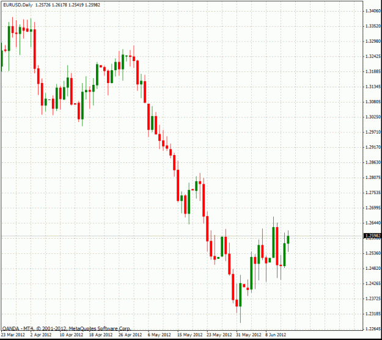Click the EURUSD.Daily chart title text
This screenshot has height=340, width=382.
pyautogui.click(x=18, y=5)
